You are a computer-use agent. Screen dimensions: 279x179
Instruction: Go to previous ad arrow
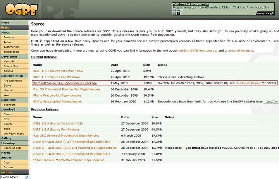(x=174, y=13)
